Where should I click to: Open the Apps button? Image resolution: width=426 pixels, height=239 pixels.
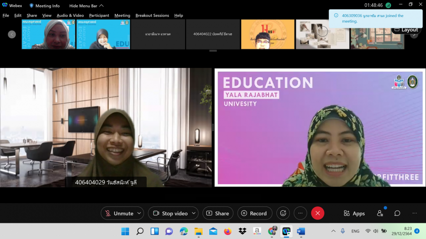click(354, 213)
